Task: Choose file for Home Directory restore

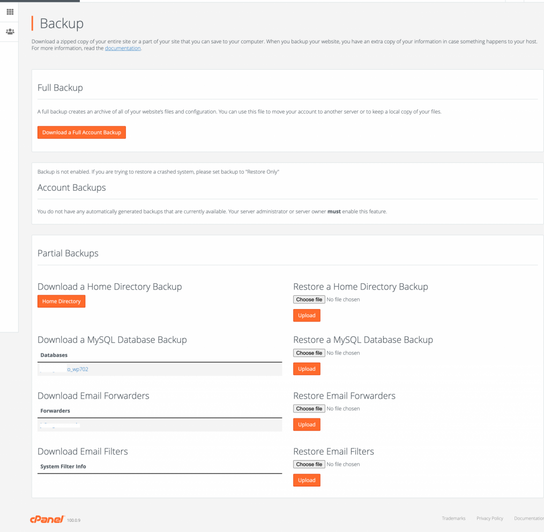Action: click(309, 299)
